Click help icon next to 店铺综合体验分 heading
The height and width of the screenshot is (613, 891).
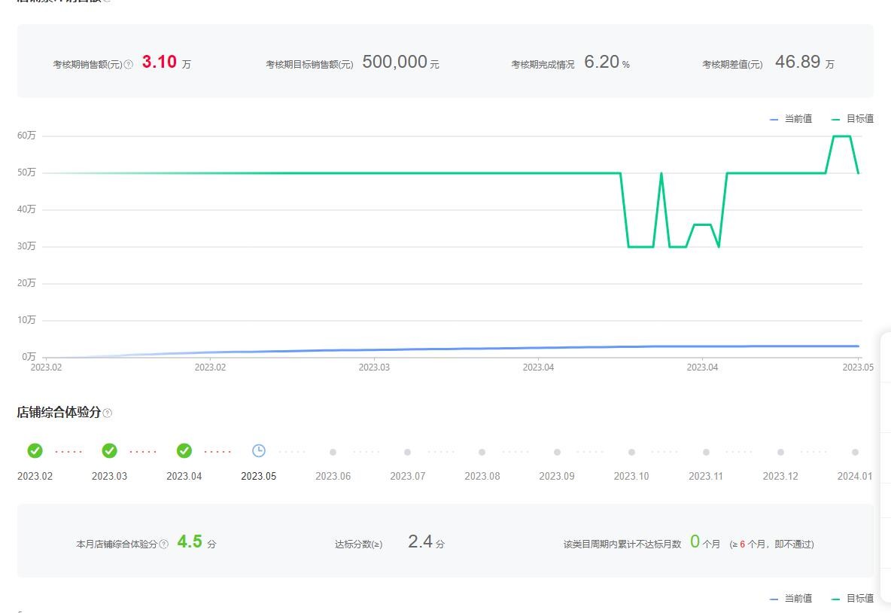pyautogui.click(x=108, y=413)
